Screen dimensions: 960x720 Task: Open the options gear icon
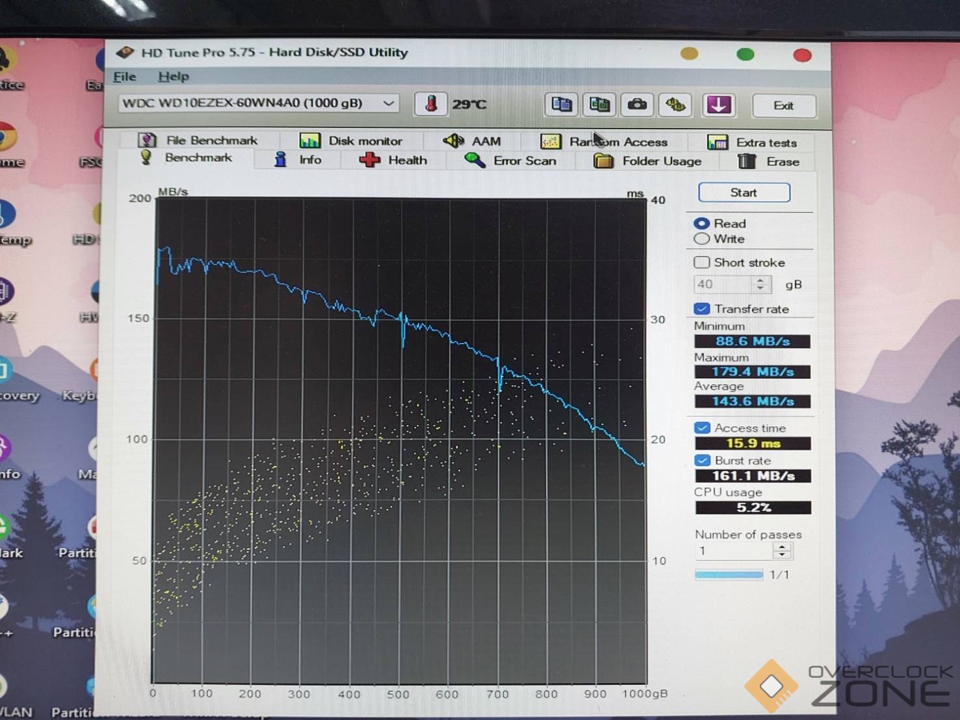tap(675, 105)
